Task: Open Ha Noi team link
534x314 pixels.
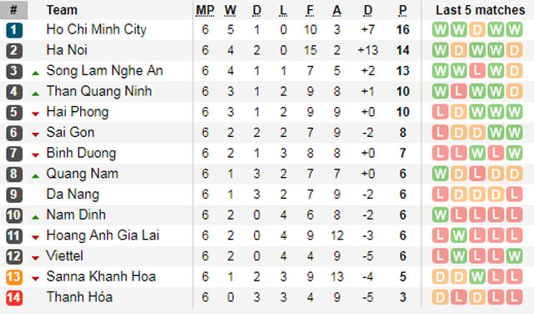Action: [67, 50]
